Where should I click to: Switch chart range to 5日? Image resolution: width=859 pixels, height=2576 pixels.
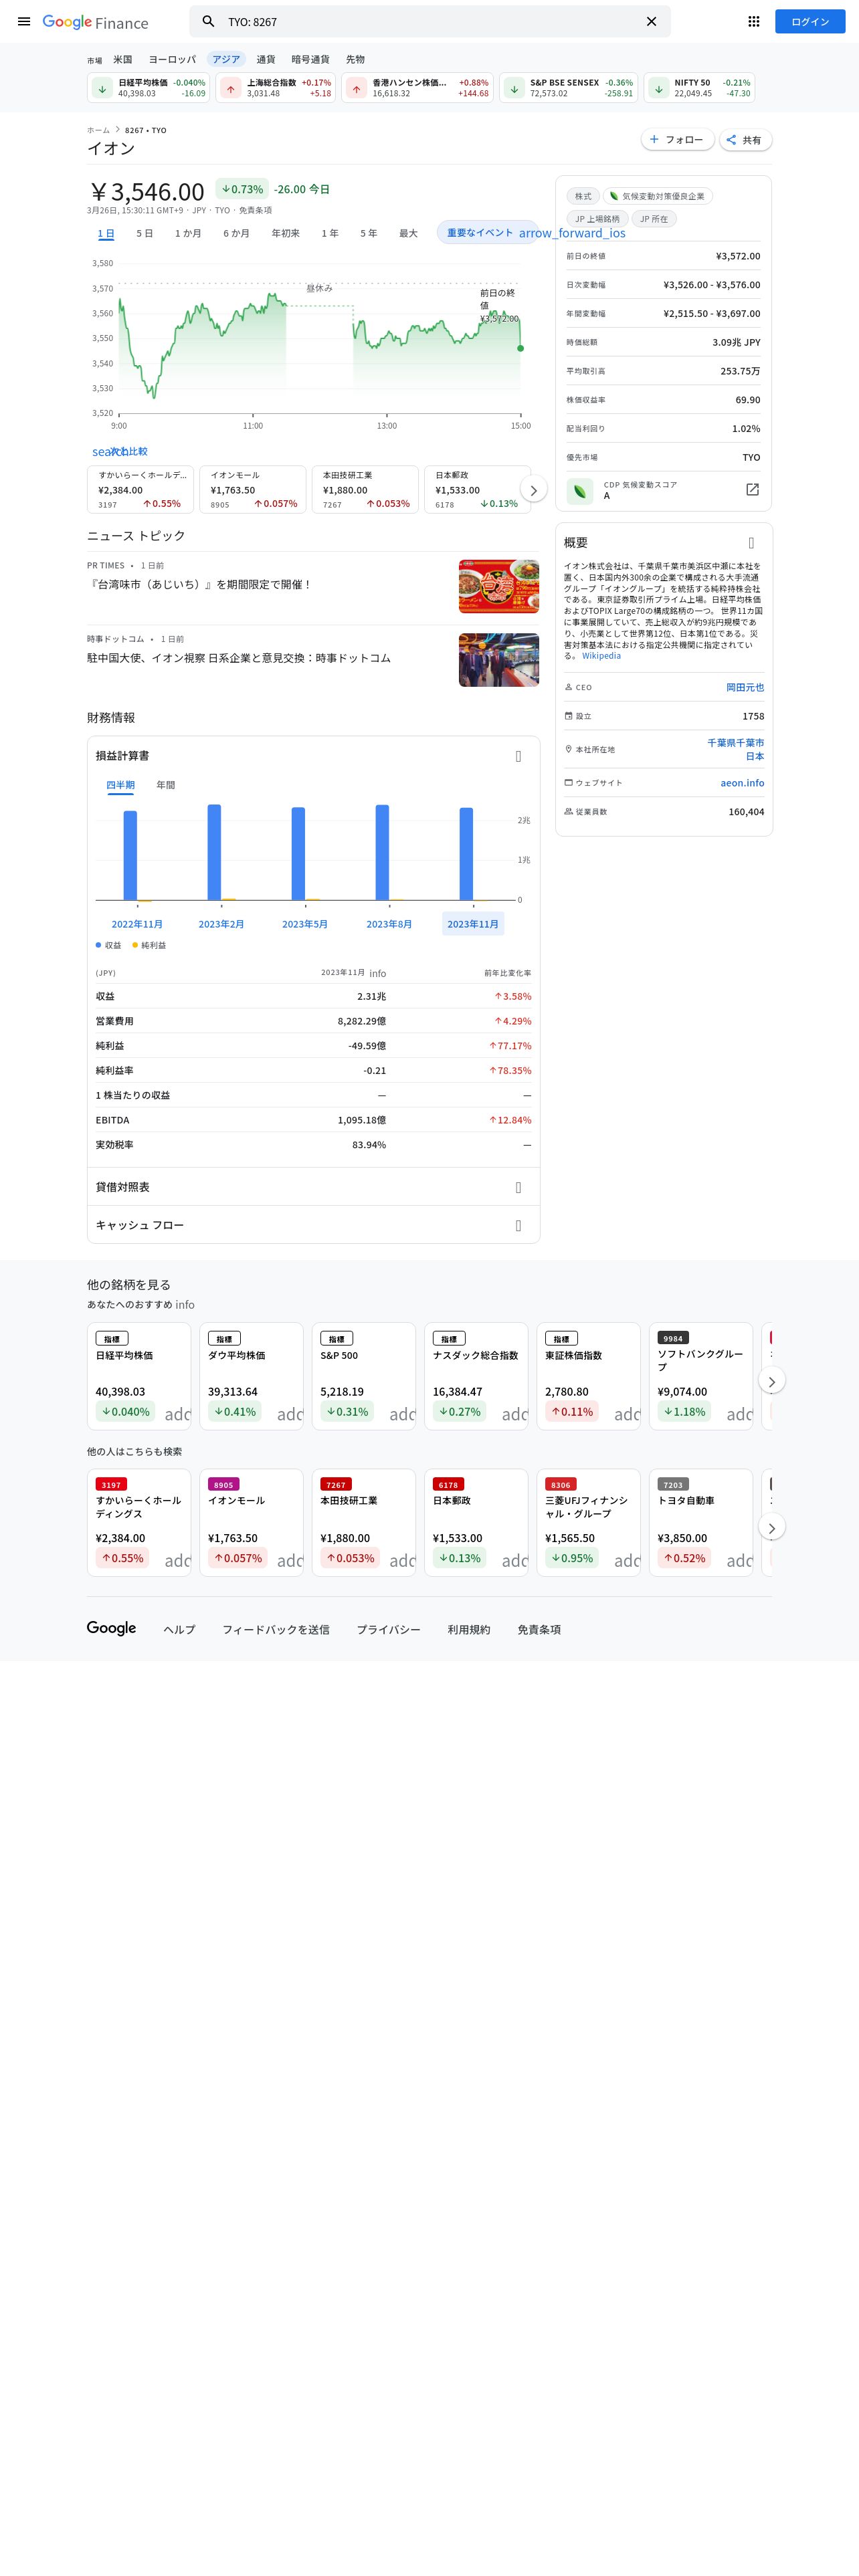[145, 233]
